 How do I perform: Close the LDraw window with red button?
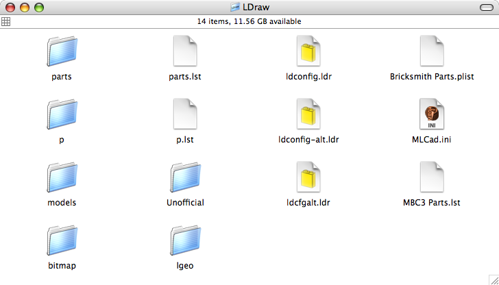point(10,8)
